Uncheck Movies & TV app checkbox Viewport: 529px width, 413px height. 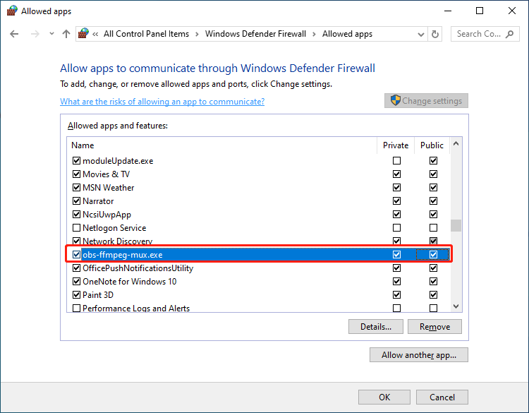coord(77,174)
